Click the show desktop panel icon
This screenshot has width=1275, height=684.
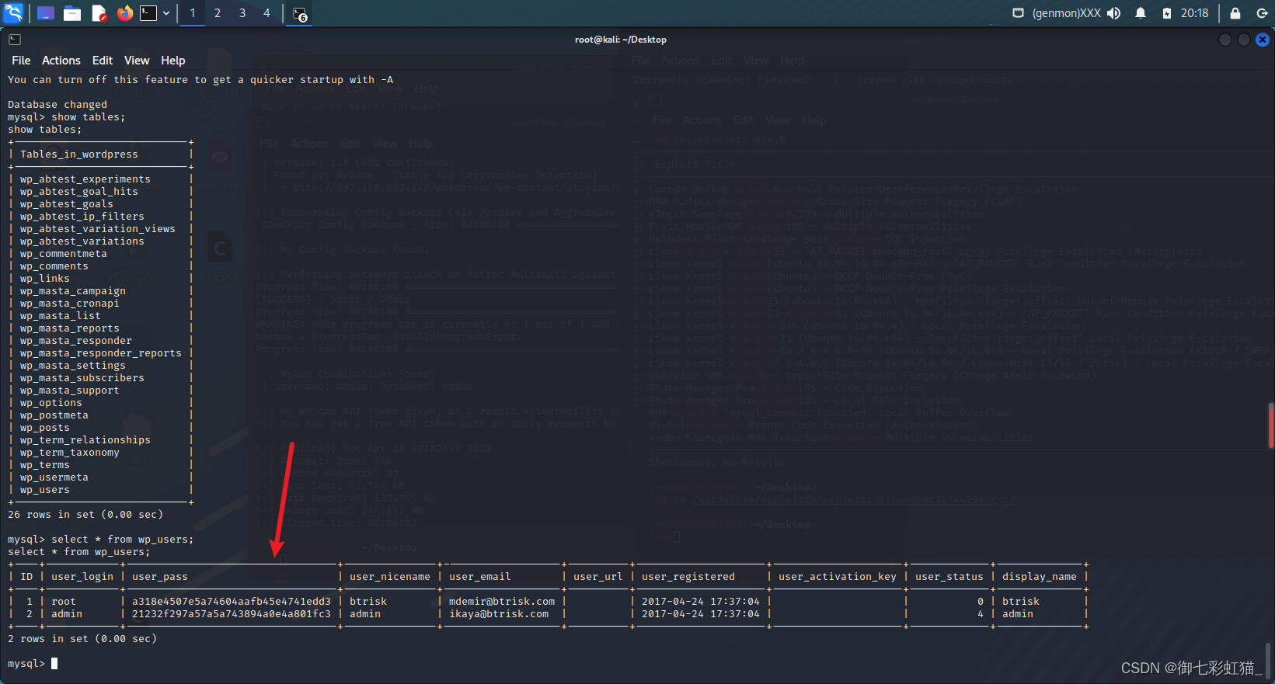[46, 13]
